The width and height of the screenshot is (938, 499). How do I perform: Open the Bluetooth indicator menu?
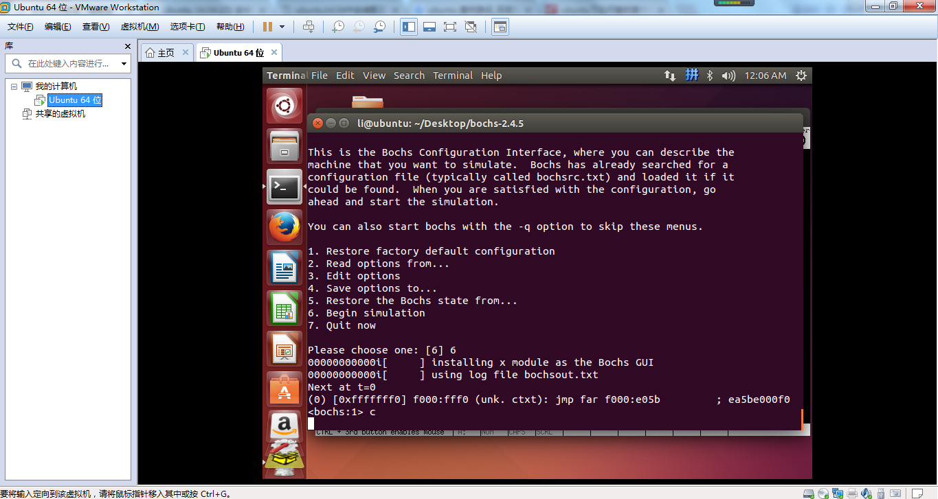coord(711,76)
